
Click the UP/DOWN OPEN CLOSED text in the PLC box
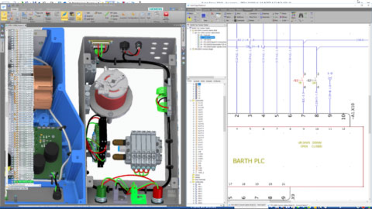(310, 145)
